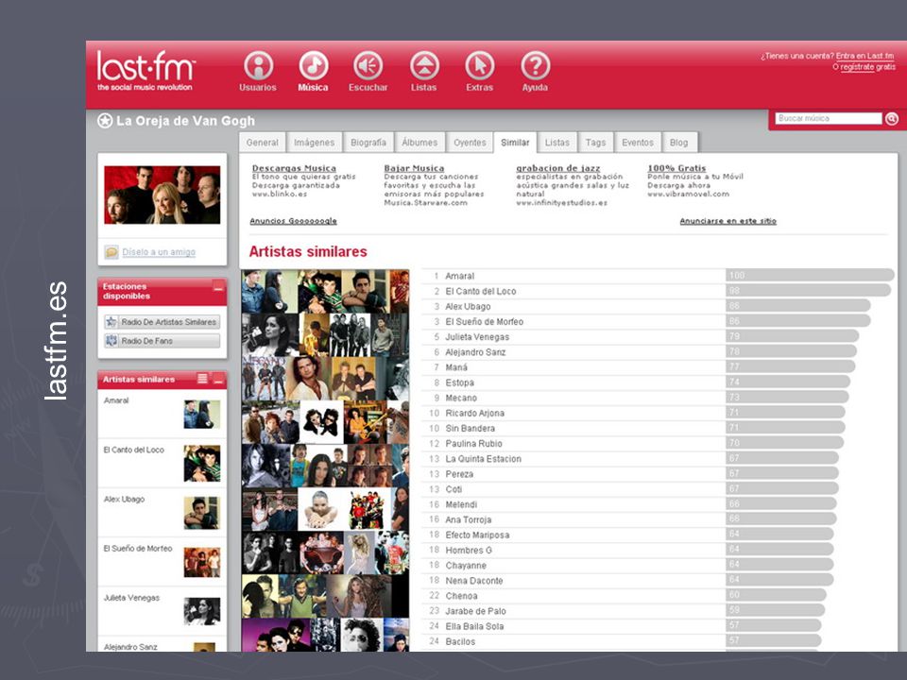Click Entra en Last.fm login link

[x=864, y=56]
